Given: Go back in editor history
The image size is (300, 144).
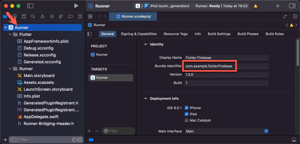Looking at the screenshot, I should point(99,16).
